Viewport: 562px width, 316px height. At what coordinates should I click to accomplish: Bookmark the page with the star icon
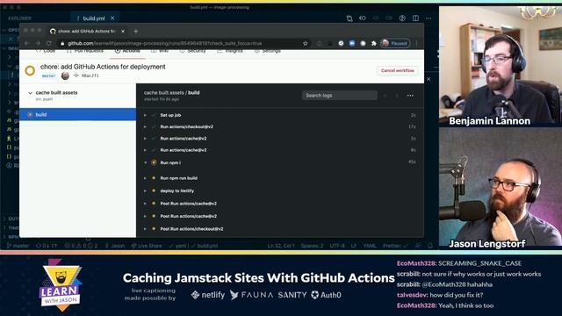[306, 43]
